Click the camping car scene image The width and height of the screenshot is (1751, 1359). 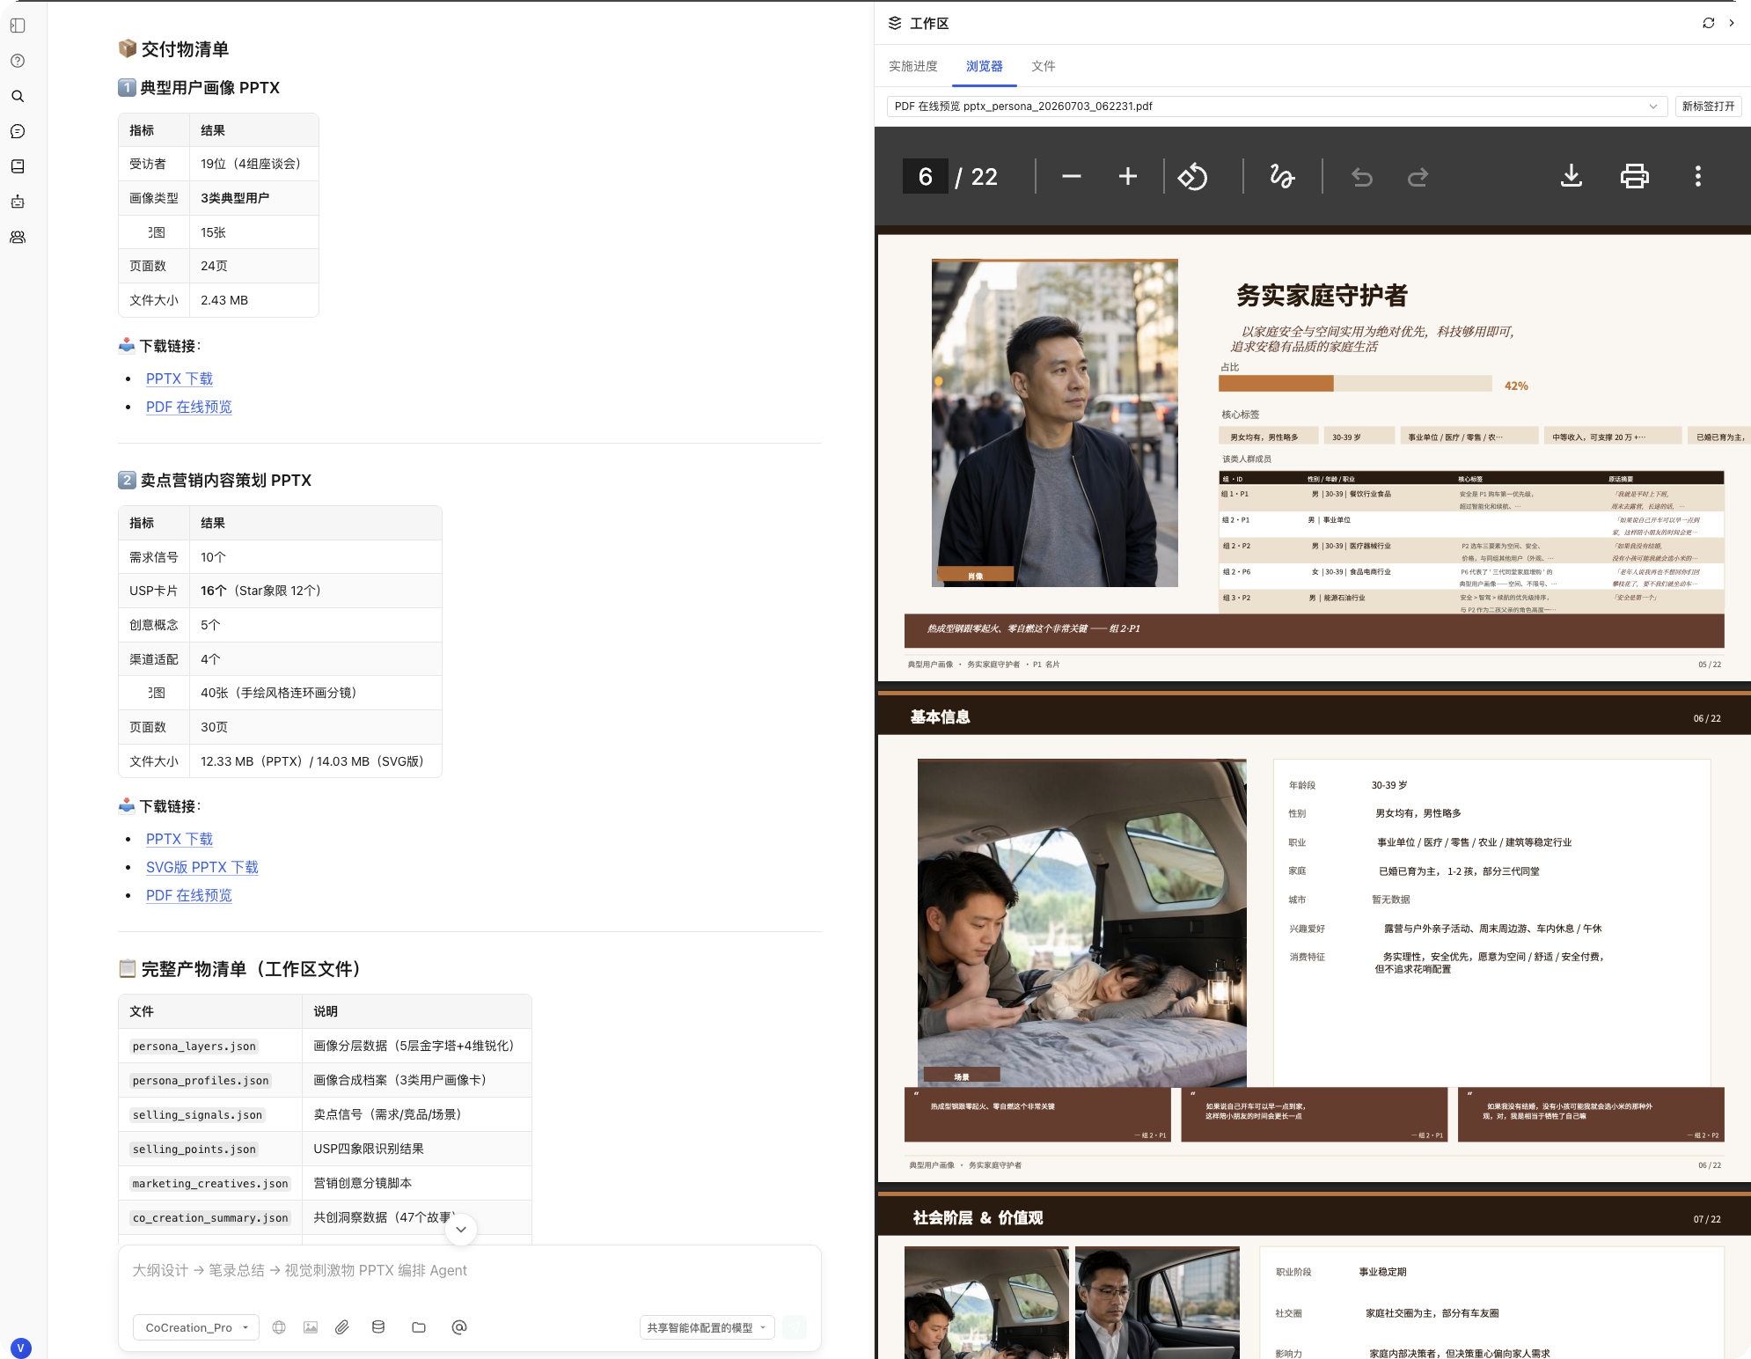(1081, 922)
